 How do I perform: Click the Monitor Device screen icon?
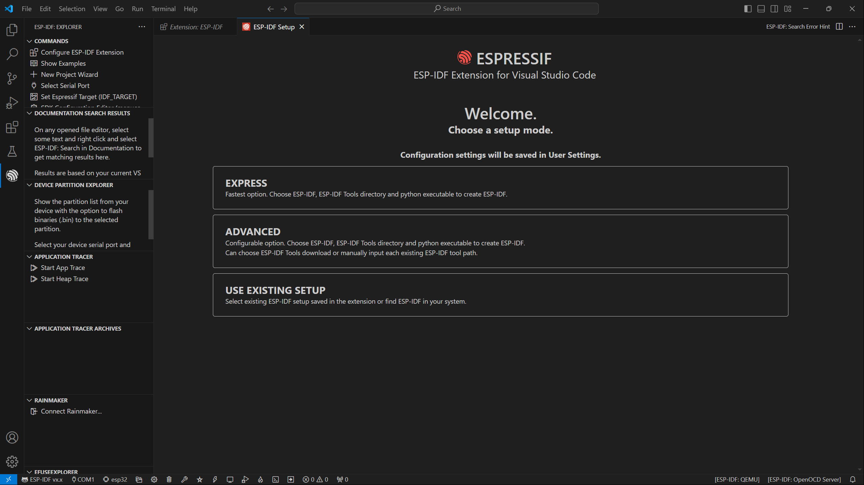click(x=230, y=479)
